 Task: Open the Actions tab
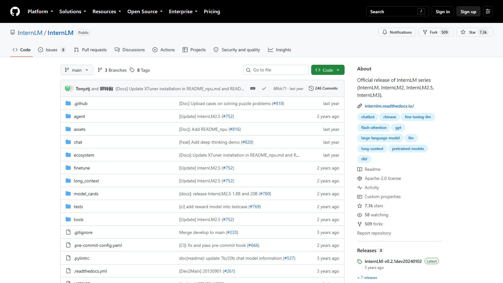click(x=163, y=50)
